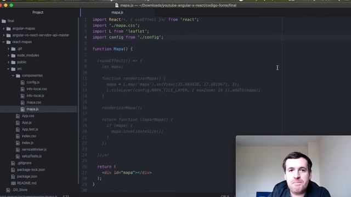The width and height of the screenshot is (351, 197).
Task: Open README.md from the tree
Action: coord(27,183)
